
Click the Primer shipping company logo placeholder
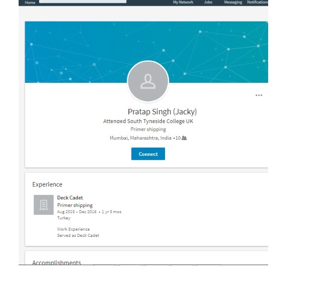(x=44, y=205)
